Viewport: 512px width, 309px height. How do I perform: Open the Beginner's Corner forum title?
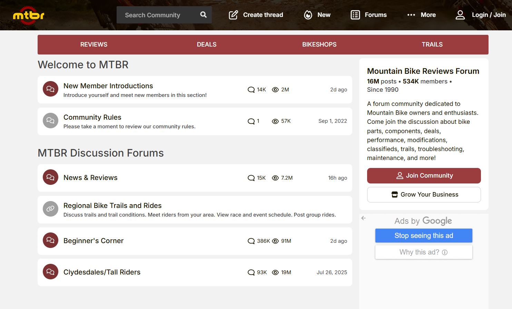coord(93,241)
